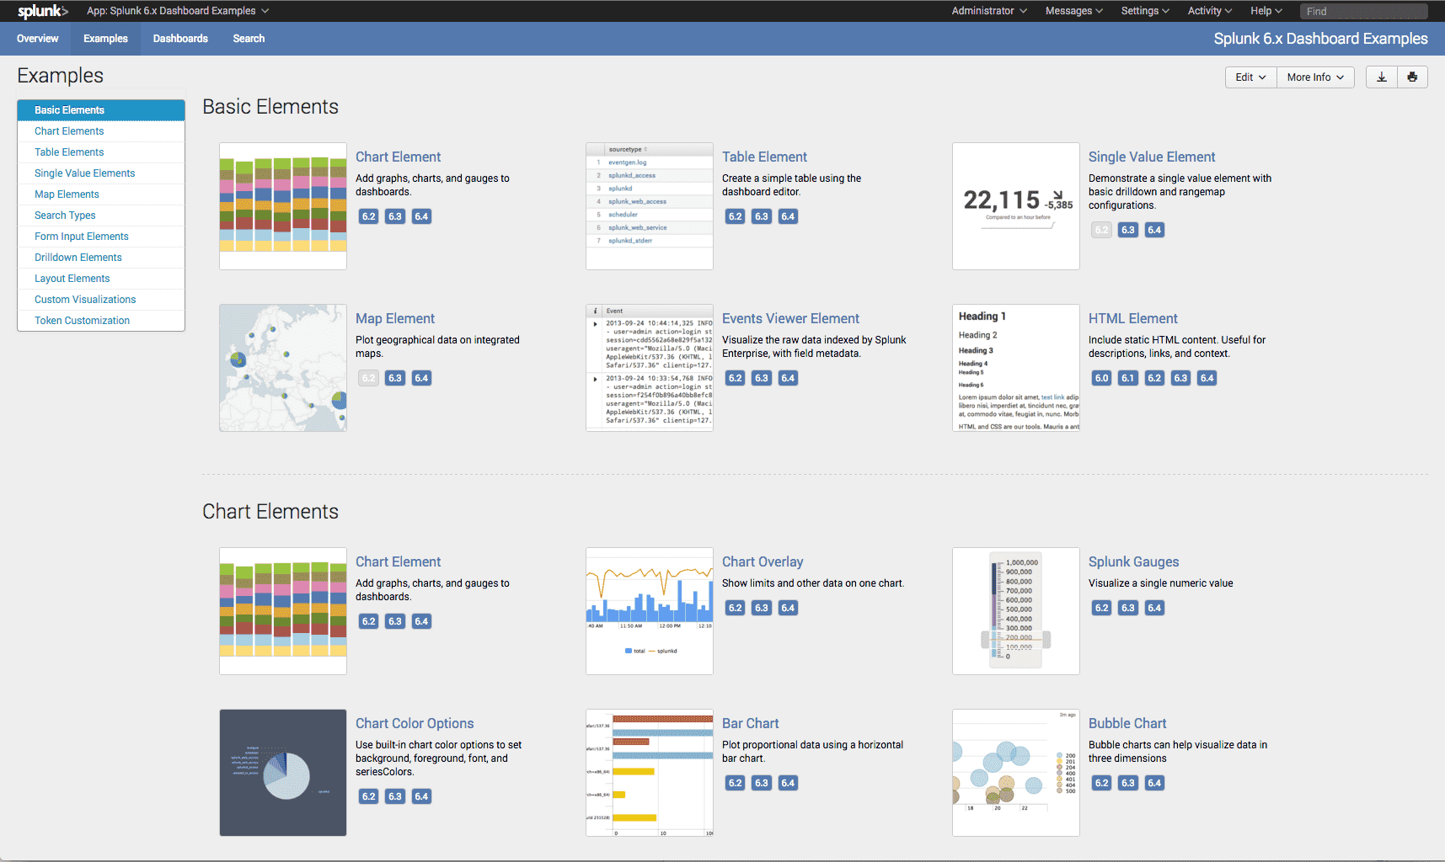Select Token Customization in the sidebar

[x=82, y=320]
